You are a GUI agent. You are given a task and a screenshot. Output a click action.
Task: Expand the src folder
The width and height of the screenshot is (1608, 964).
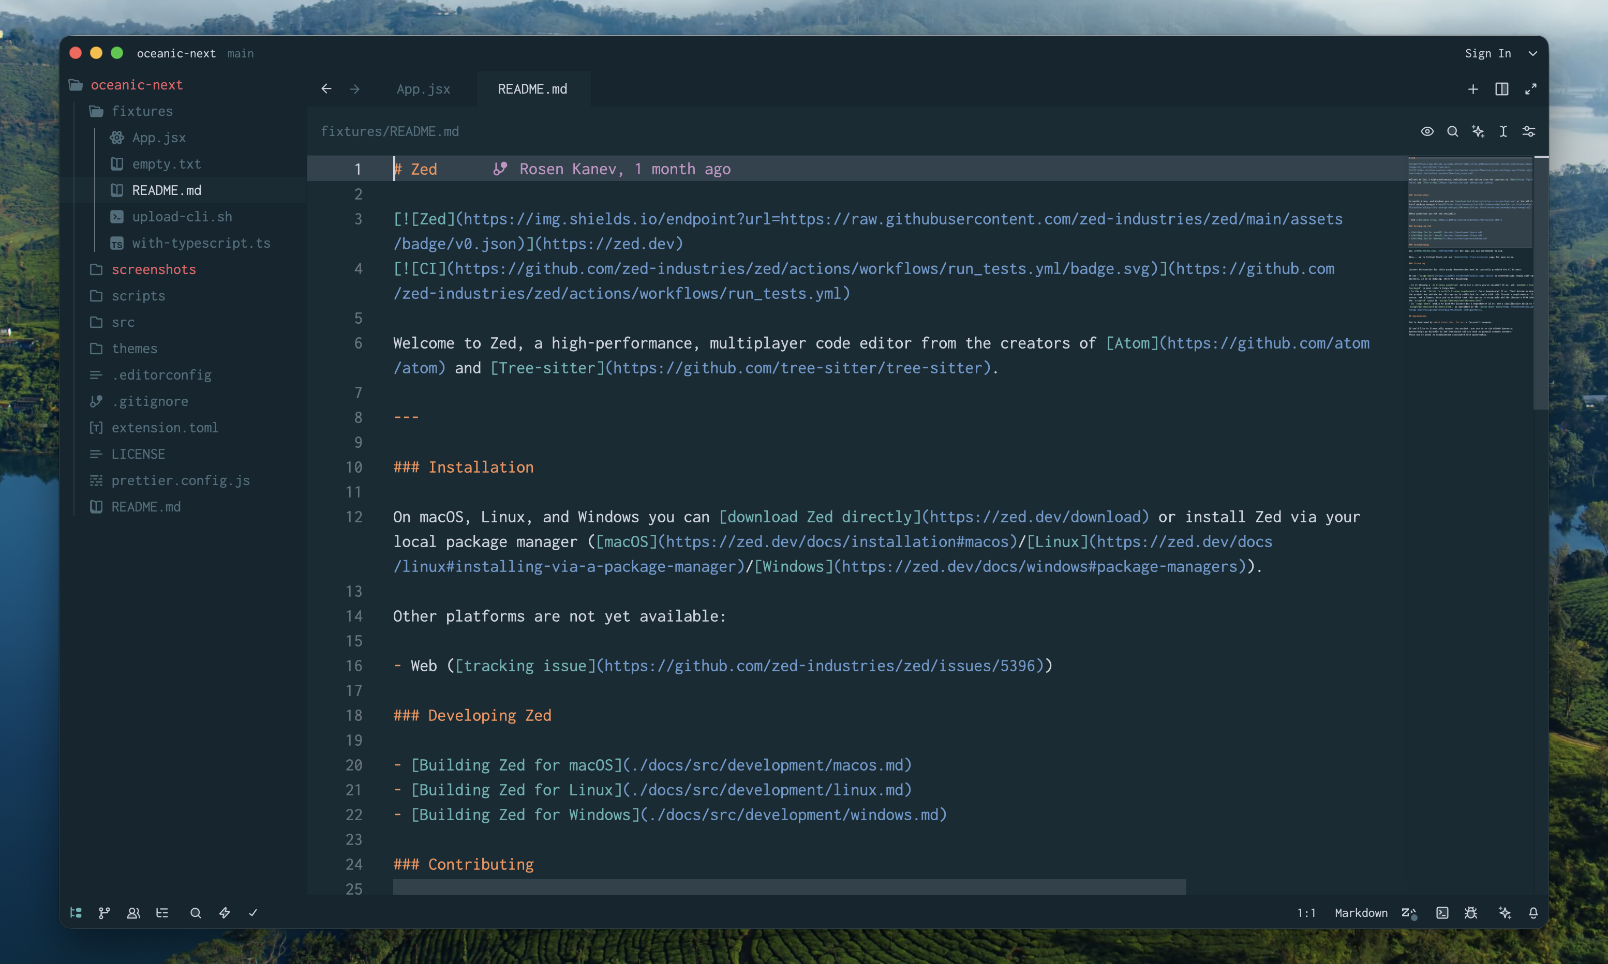(x=123, y=322)
